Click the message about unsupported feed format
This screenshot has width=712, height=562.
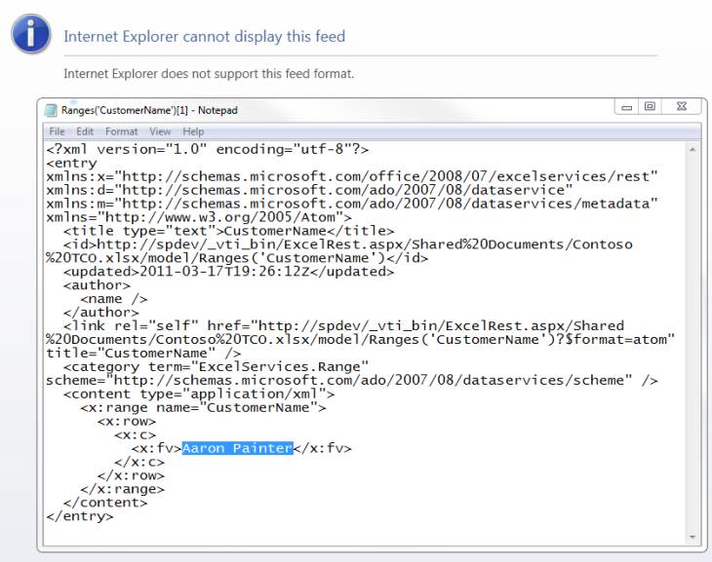point(209,73)
